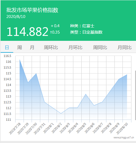The height and width of the screenshot is (143, 136).
Task: Click the 2020/8/5 peak on the chart
Action: (x=86, y=94)
